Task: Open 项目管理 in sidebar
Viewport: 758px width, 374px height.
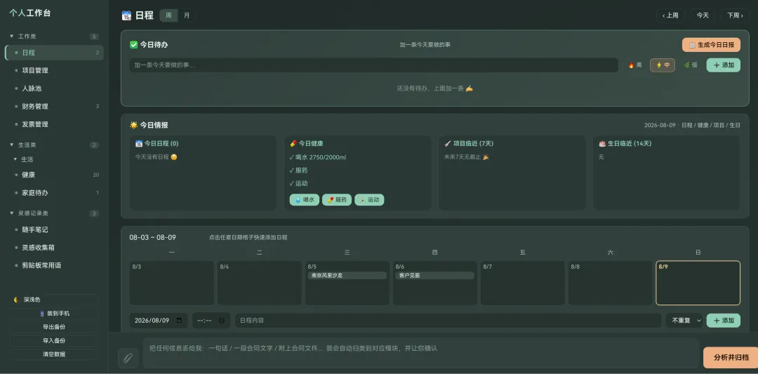Action: tap(54, 71)
